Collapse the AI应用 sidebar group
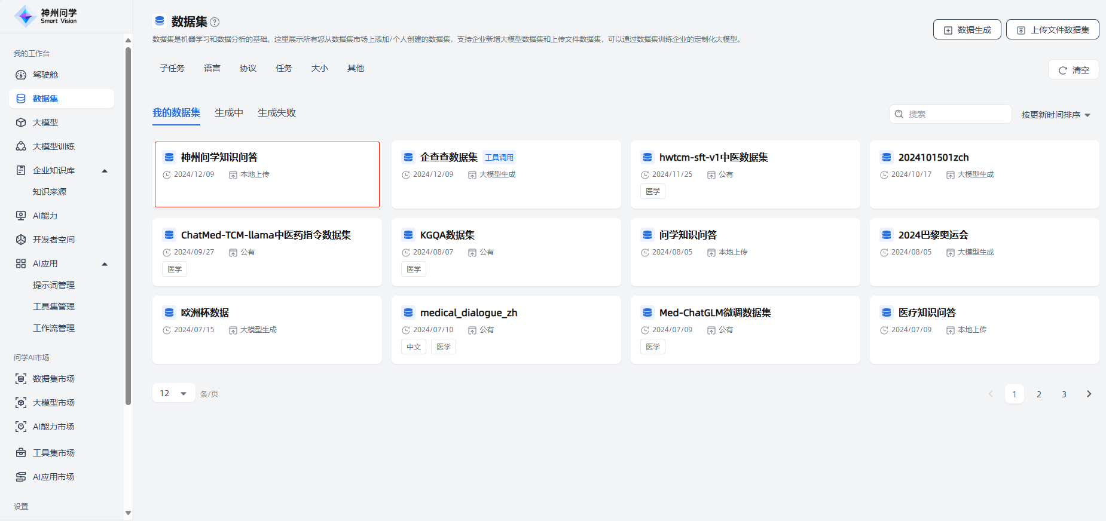This screenshot has height=521, width=1106. (105, 264)
